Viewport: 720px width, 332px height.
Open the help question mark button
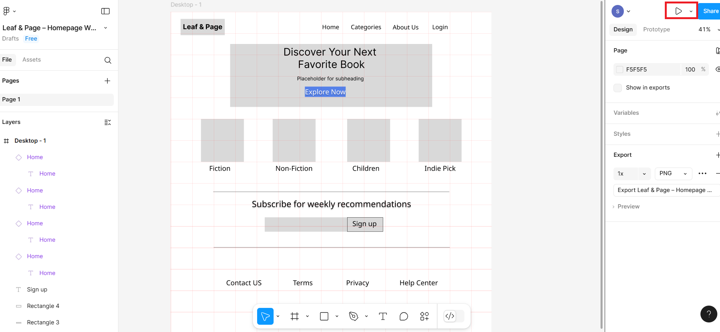pyautogui.click(x=709, y=314)
